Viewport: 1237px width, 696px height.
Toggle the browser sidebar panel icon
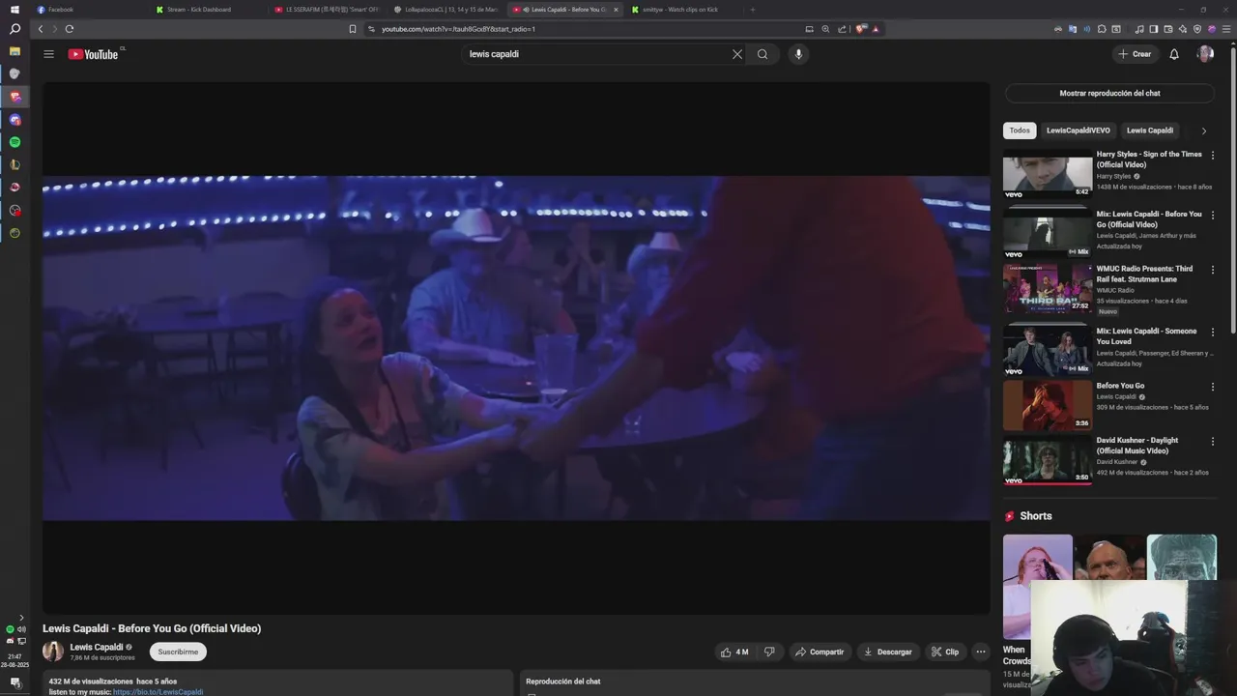[x=1153, y=29]
